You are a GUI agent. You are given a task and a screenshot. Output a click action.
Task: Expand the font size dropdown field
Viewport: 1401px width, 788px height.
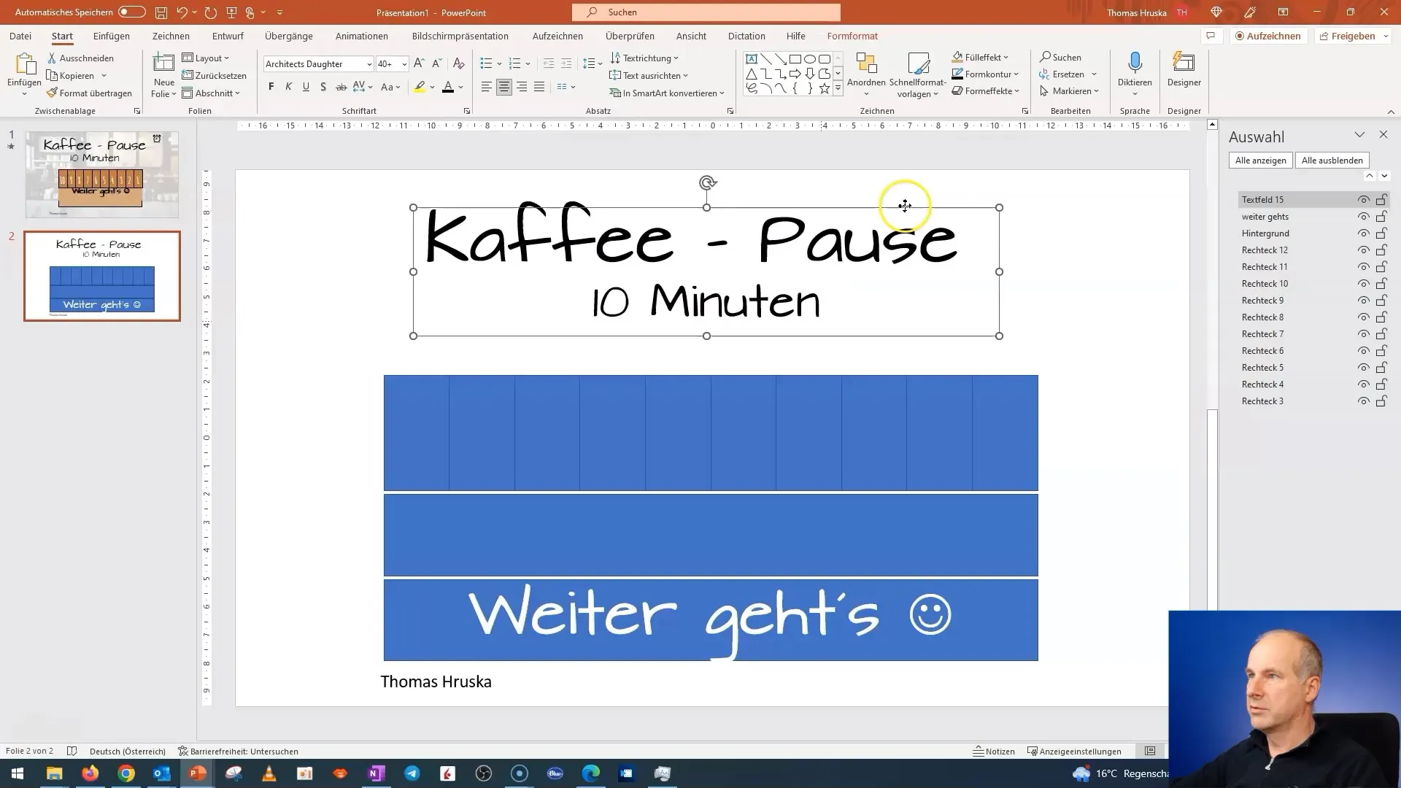pos(404,63)
